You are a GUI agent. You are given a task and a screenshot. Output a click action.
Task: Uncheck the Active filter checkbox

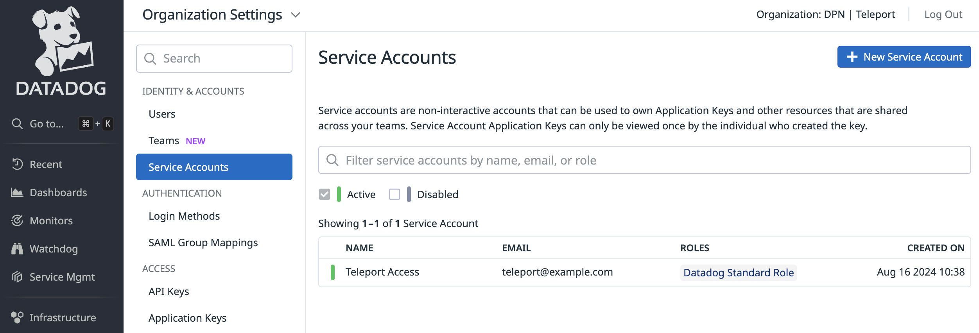(325, 194)
